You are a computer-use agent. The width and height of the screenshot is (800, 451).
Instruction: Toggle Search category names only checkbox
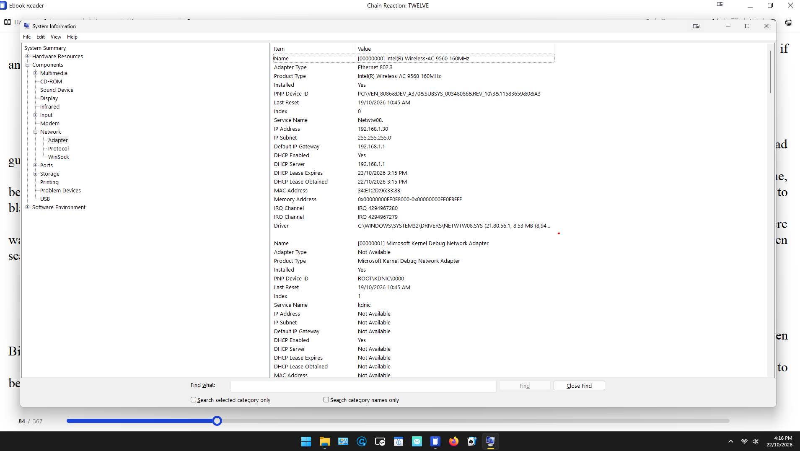326,400
